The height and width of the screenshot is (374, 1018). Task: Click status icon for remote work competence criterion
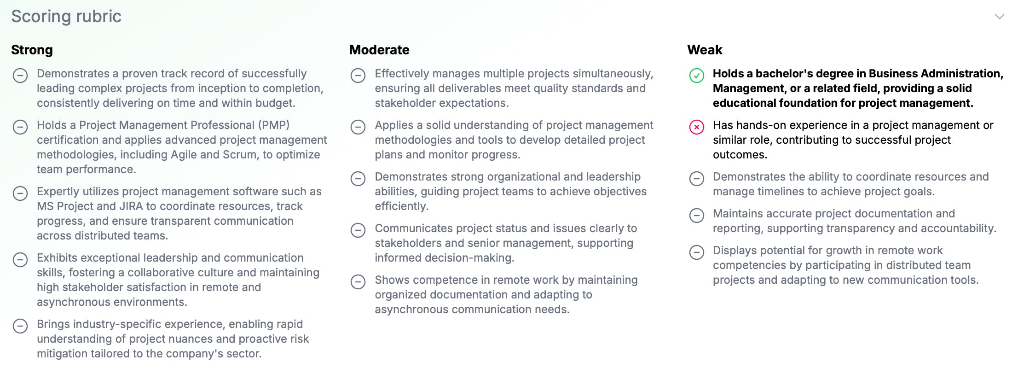click(358, 281)
